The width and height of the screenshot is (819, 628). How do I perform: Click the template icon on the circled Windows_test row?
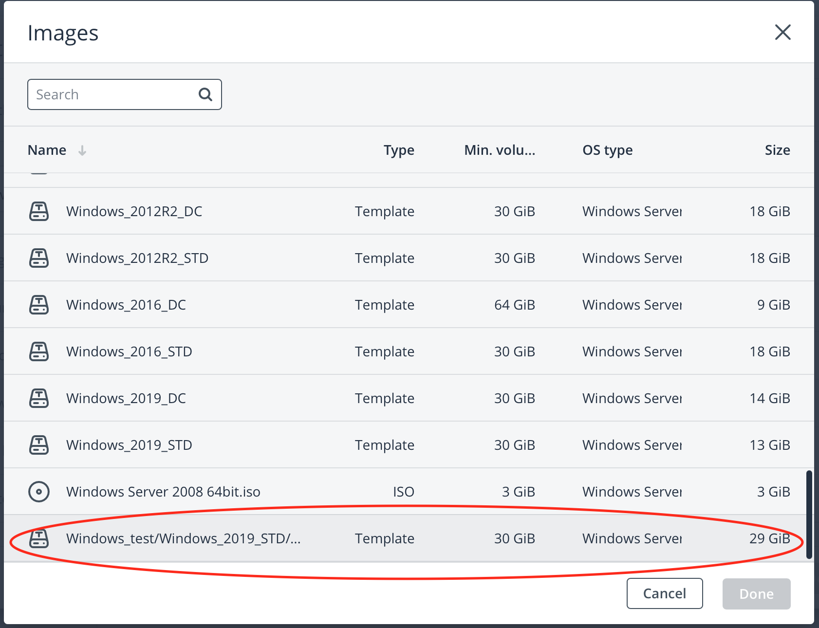pos(39,538)
